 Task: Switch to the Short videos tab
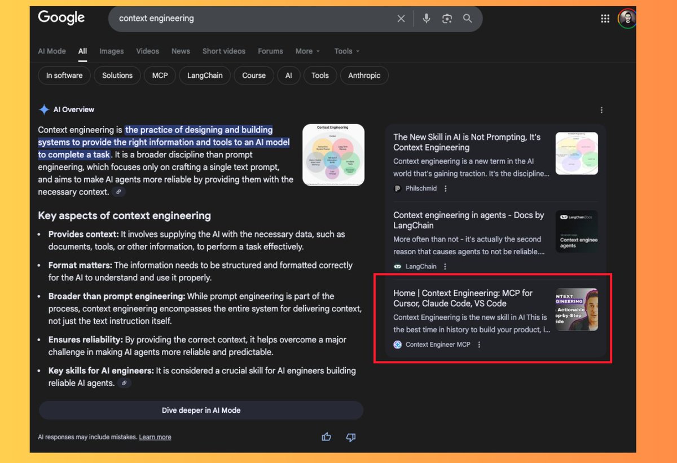click(x=223, y=51)
